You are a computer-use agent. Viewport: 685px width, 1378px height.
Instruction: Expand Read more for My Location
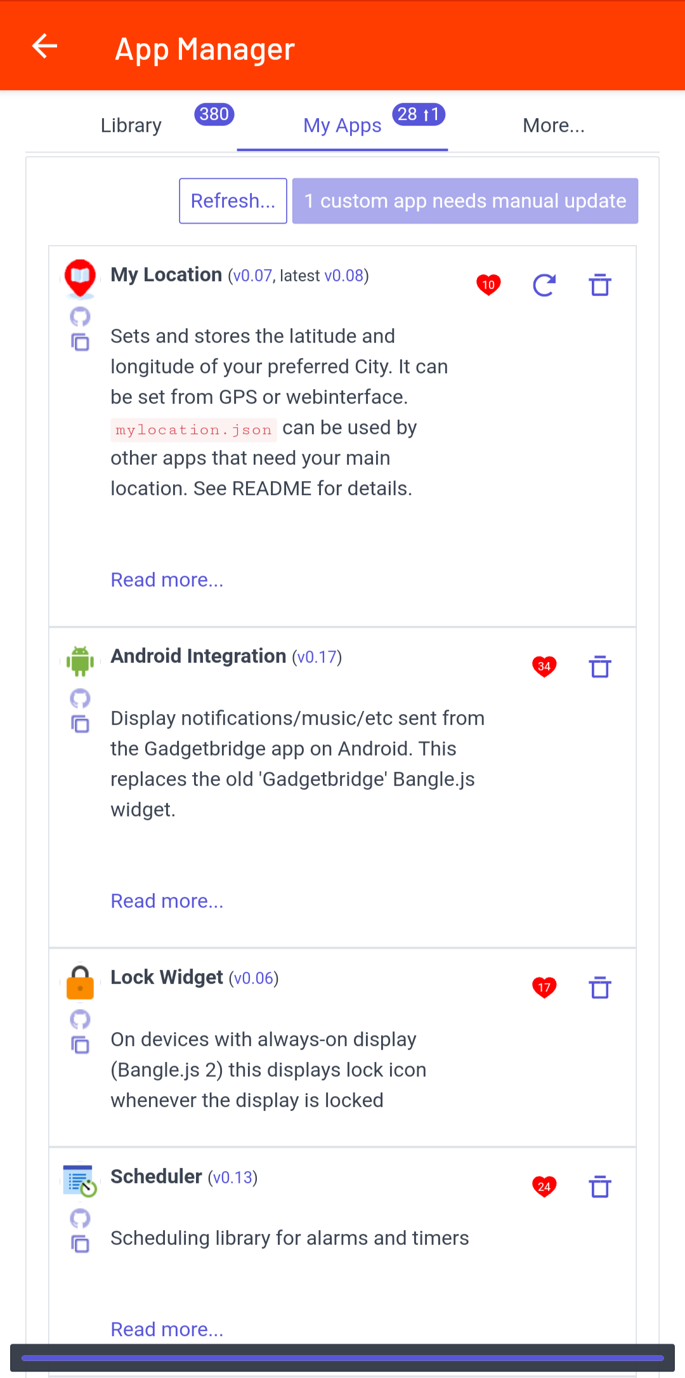pos(167,580)
